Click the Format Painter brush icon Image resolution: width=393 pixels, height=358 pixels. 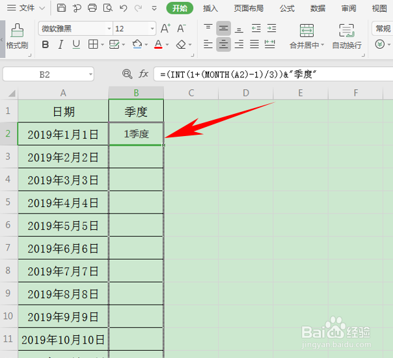click(17, 31)
